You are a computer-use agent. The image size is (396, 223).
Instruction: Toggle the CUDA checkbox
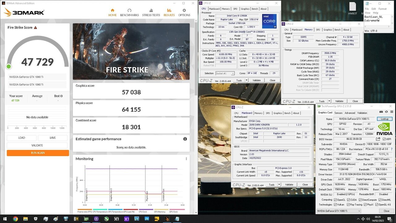pos(348,200)
